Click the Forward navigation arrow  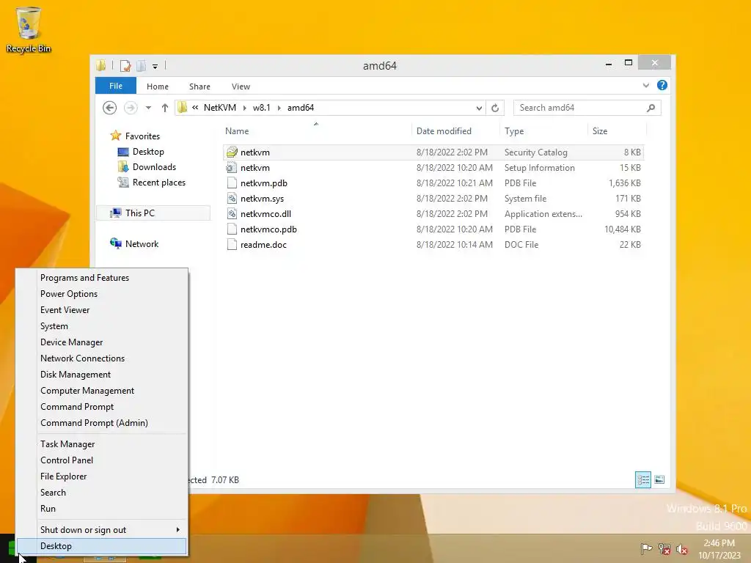tap(131, 108)
